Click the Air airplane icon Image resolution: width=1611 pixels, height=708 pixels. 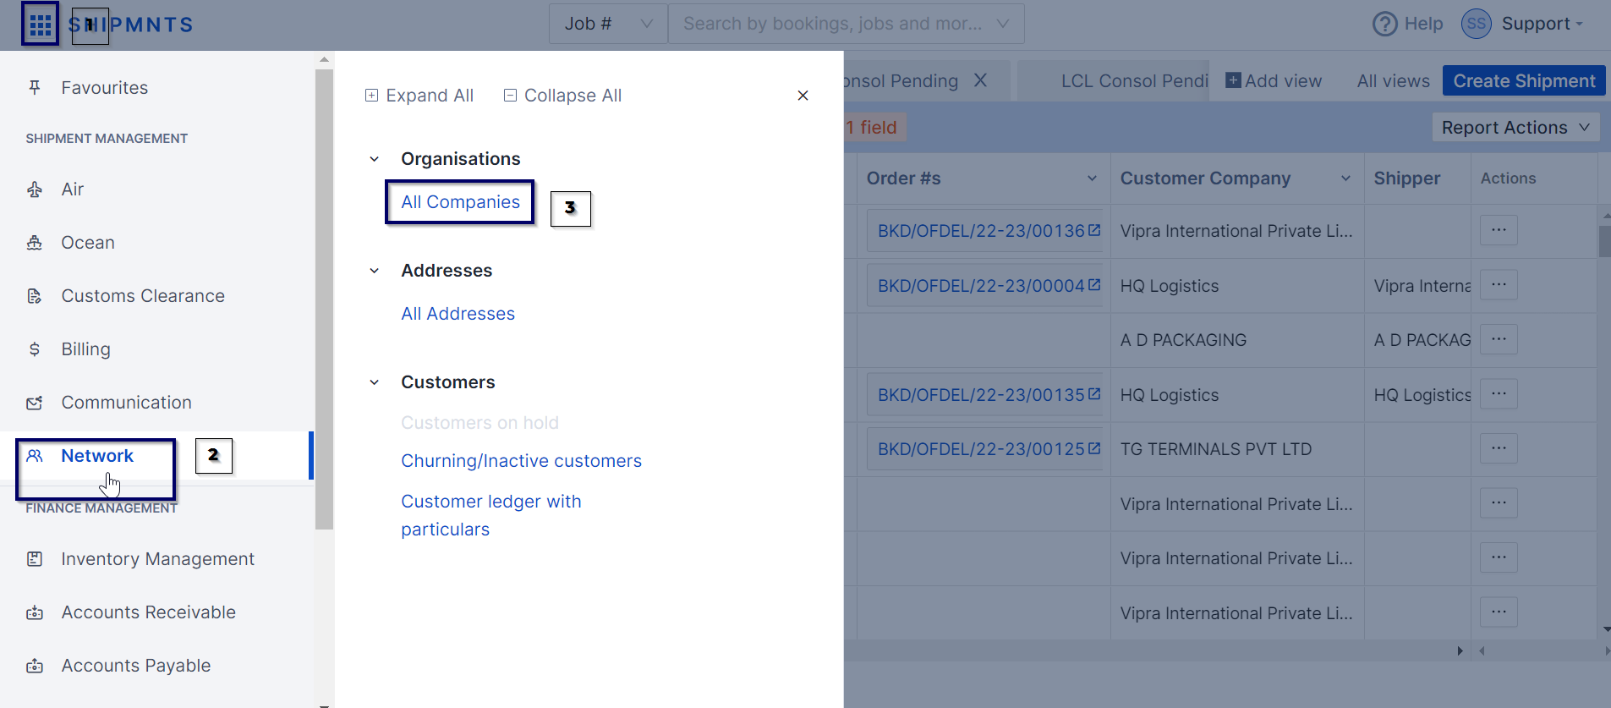(35, 189)
